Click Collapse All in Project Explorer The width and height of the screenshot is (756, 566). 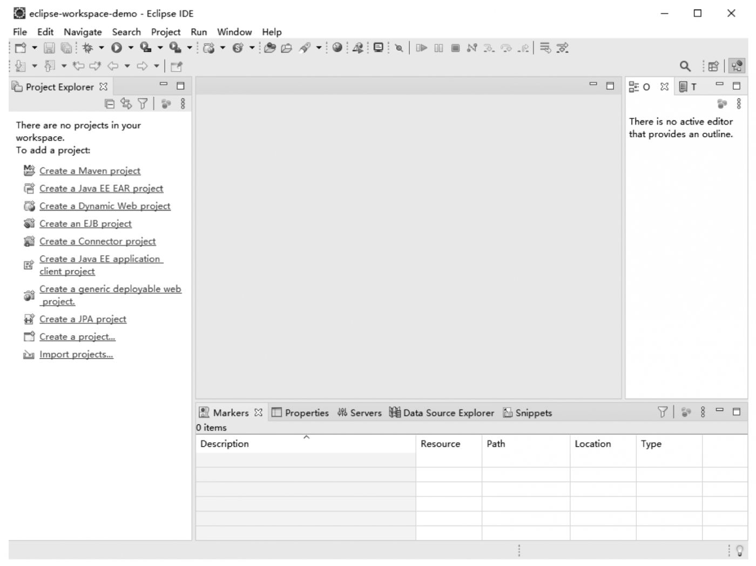(110, 104)
